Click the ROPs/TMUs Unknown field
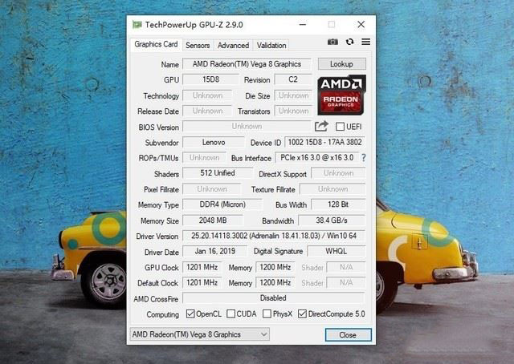This screenshot has width=514, height=364. tap(205, 158)
